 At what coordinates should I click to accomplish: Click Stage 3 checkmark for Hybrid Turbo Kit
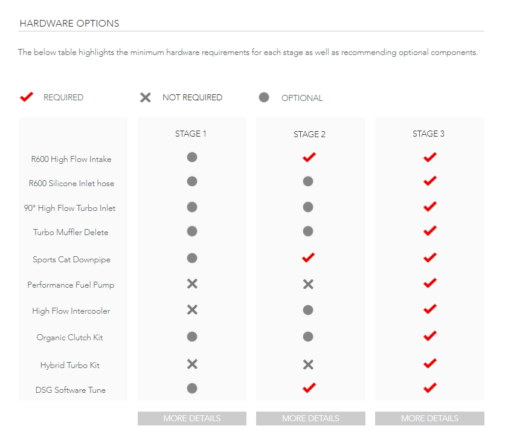pos(429,364)
